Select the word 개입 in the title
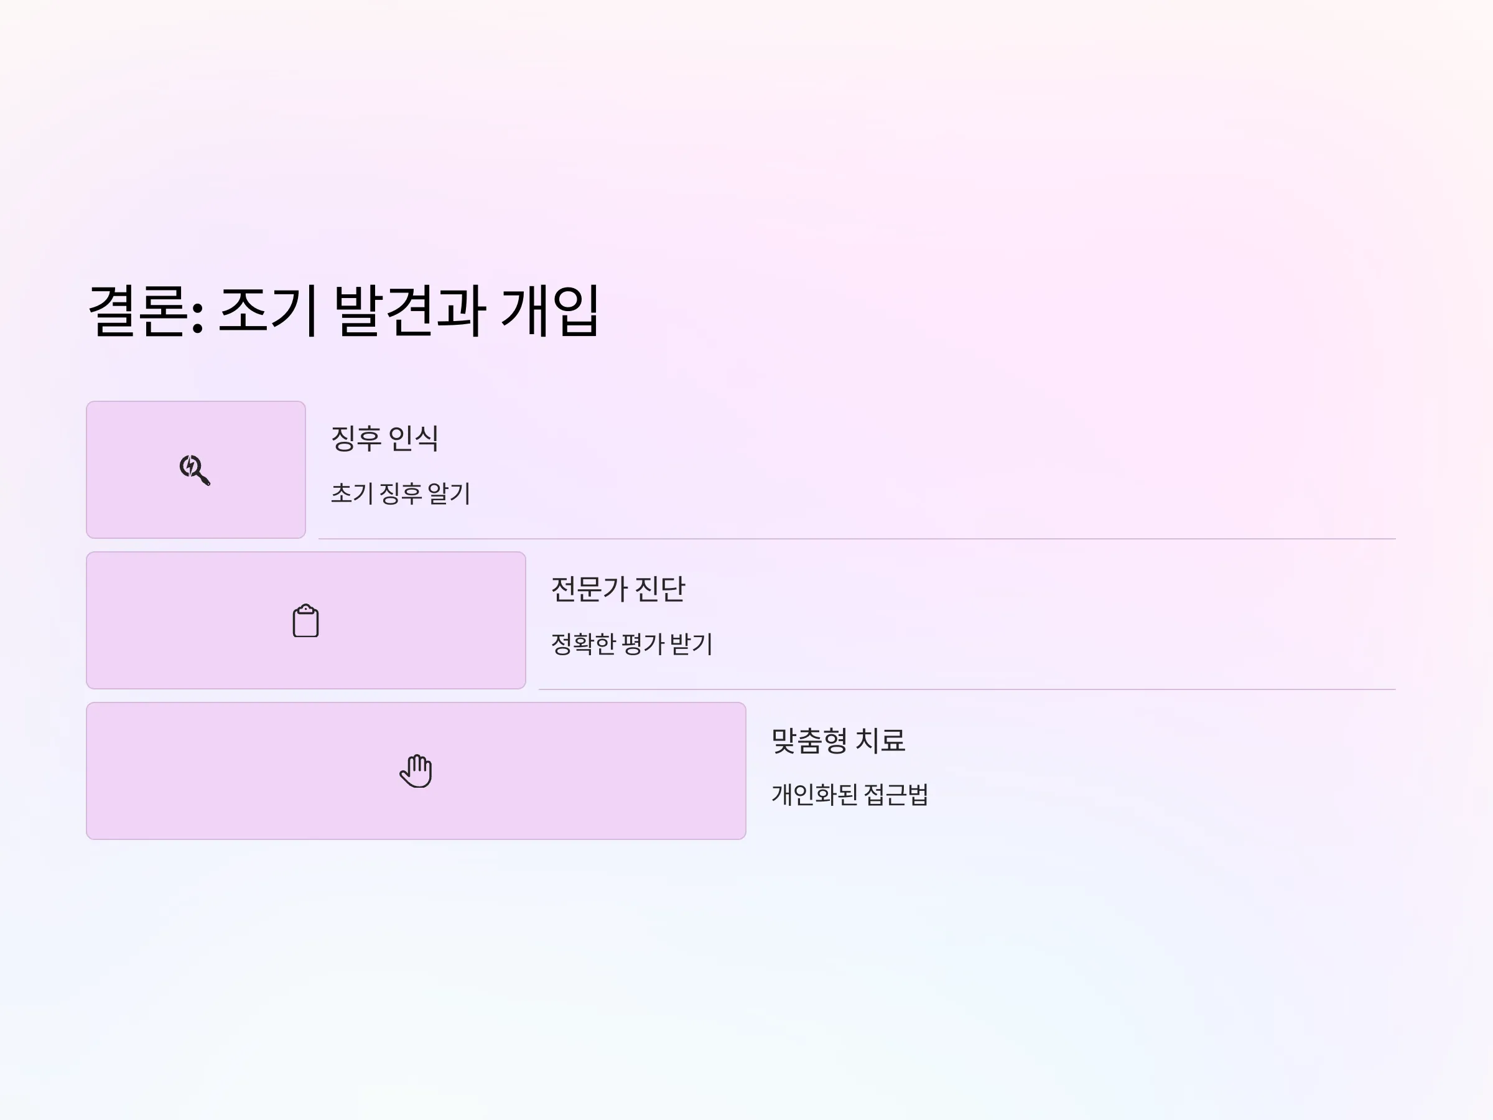The image size is (1493, 1120). pyautogui.click(x=550, y=310)
